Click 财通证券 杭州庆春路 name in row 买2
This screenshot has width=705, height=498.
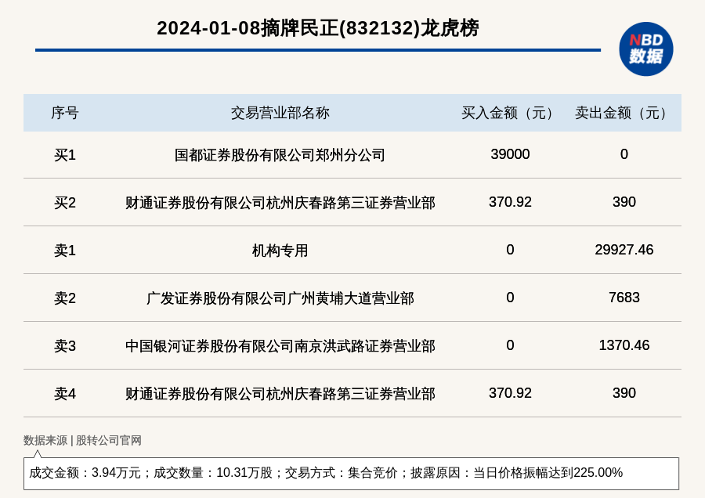(280, 202)
